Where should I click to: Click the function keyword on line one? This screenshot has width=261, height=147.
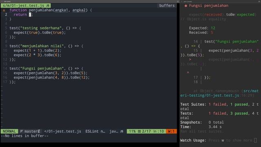tap(18, 10)
